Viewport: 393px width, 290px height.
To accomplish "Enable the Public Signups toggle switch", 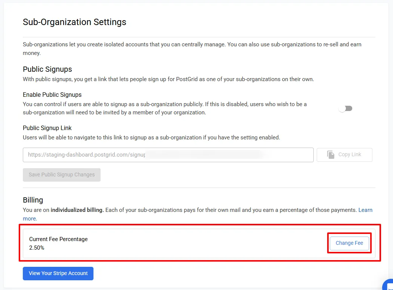I will point(345,108).
